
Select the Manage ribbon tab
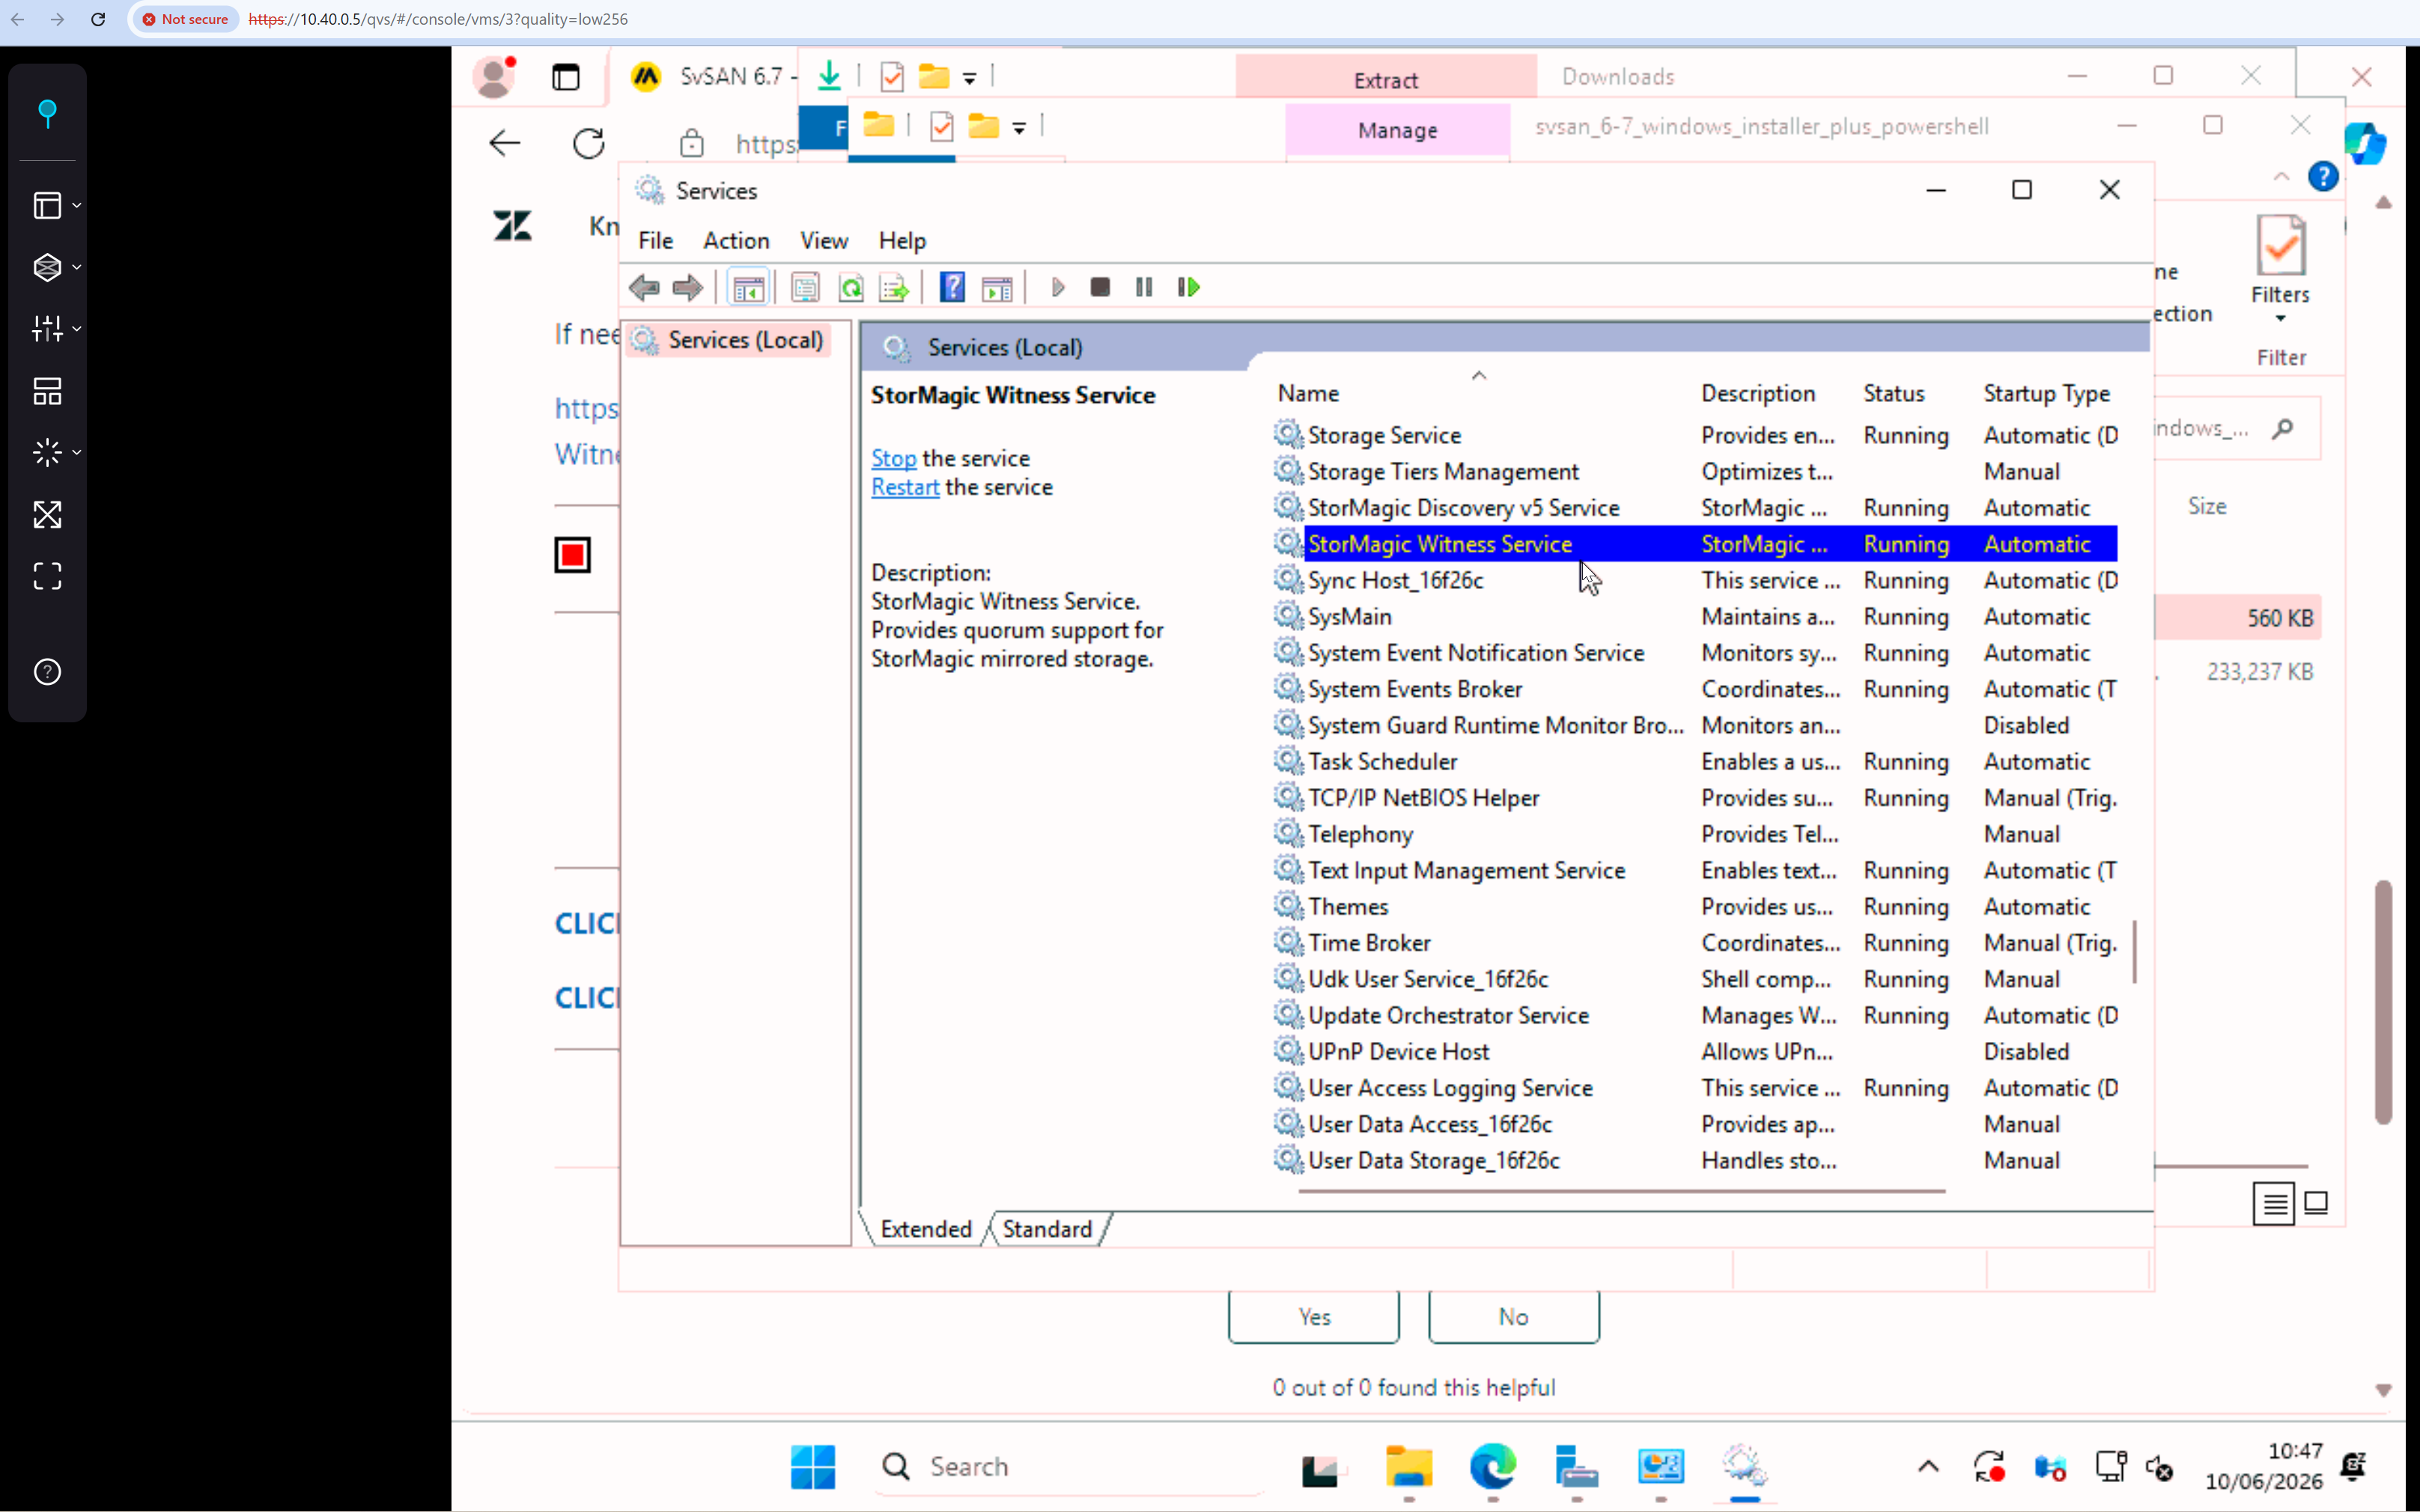(1397, 131)
